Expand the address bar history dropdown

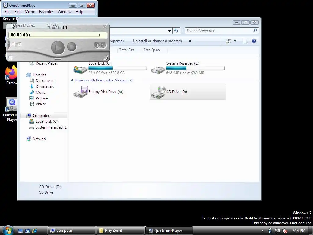pos(169,31)
